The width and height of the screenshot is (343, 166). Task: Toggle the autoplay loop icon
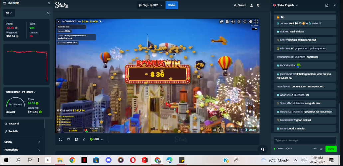221,130
